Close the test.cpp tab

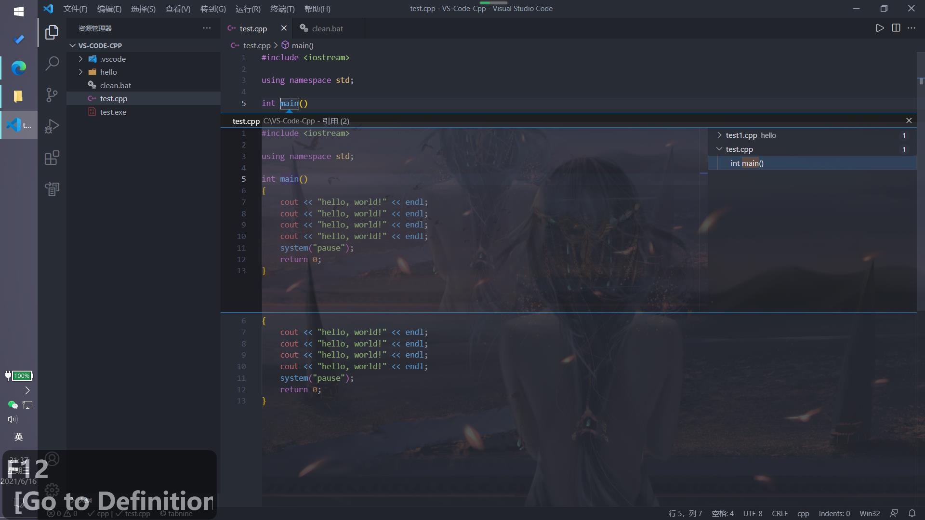[284, 28]
